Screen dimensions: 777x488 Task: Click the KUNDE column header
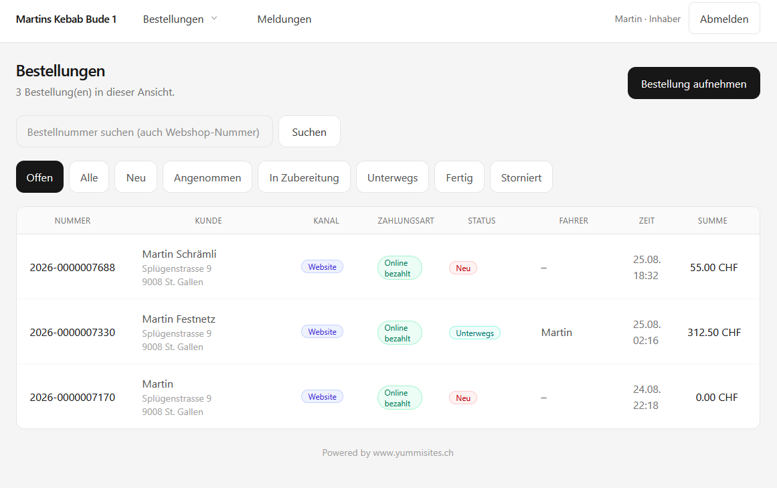click(x=208, y=221)
